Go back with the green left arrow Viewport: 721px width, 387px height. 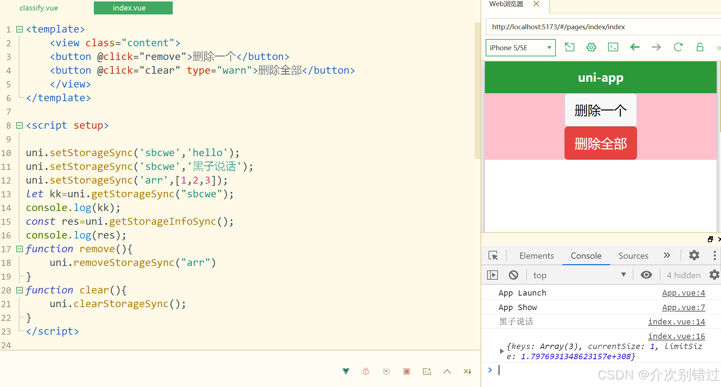(635, 47)
